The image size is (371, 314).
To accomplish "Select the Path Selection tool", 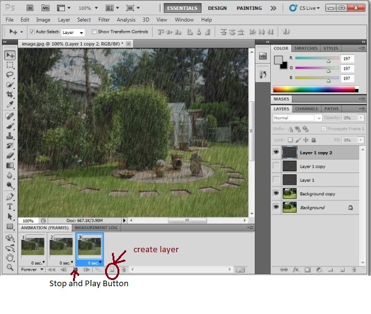I will click(x=10, y=216).
